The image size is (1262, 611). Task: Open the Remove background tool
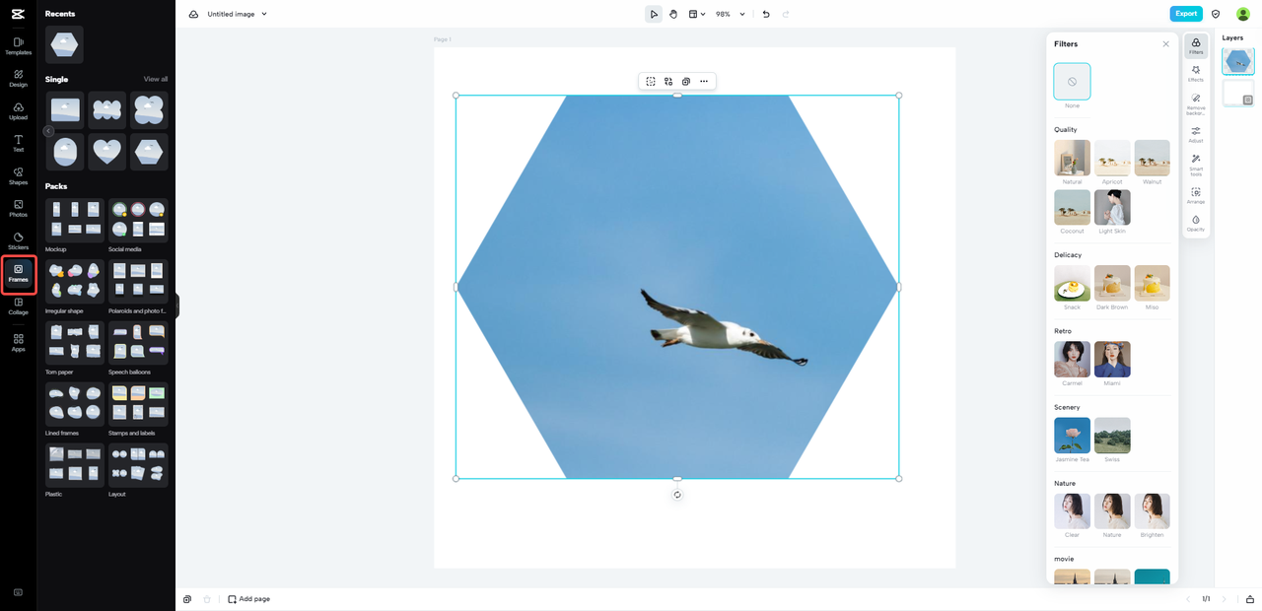tap(1196, 104)
